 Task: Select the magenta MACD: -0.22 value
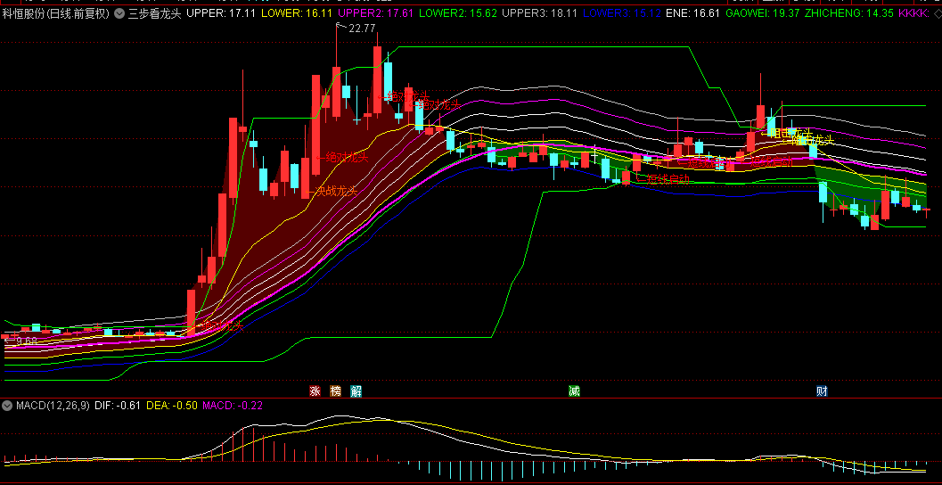233,405
